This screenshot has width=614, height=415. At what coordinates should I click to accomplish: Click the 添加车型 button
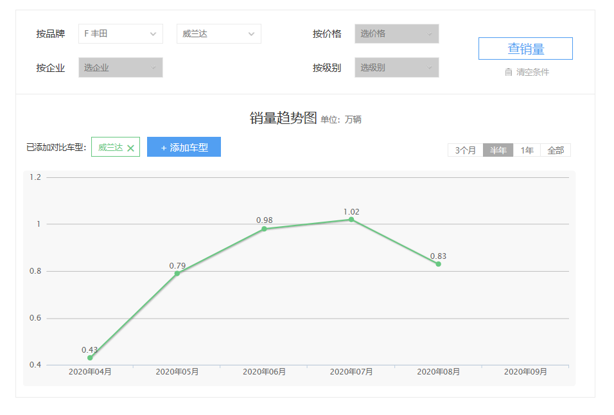tap(184, 147)
